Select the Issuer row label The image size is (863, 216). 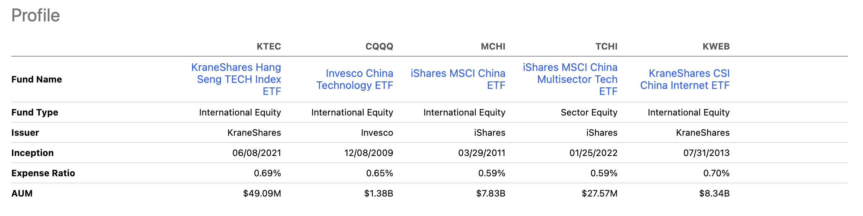(x=25, y=133)
